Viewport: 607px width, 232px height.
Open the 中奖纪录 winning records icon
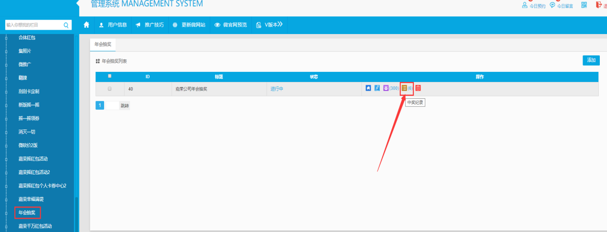(404, 88)
